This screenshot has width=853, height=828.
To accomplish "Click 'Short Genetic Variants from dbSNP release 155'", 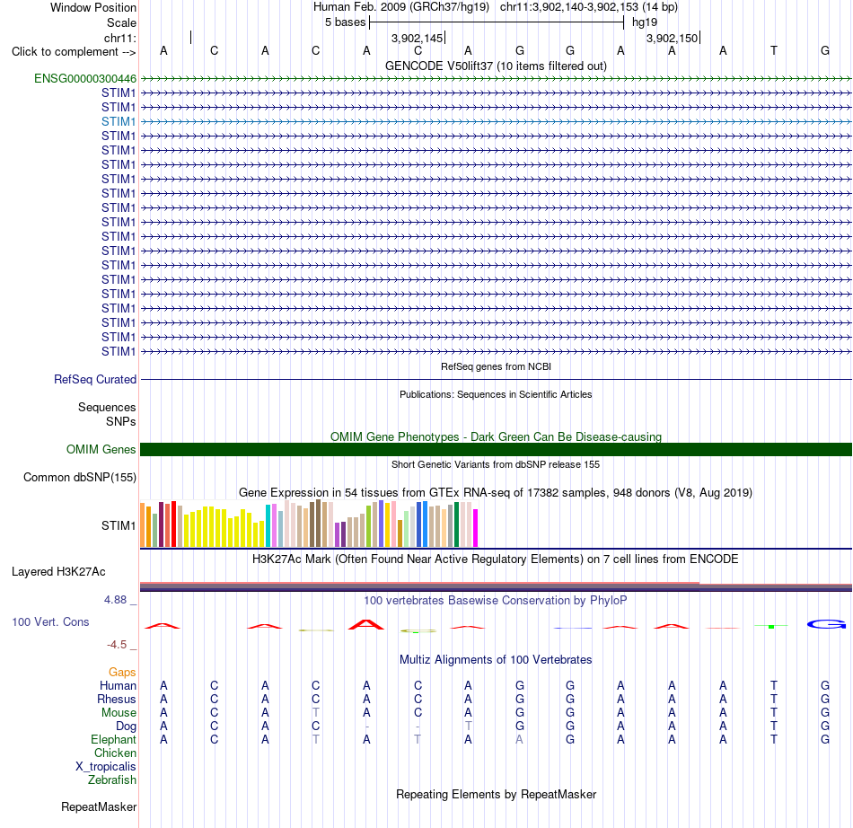I will 496,464.
